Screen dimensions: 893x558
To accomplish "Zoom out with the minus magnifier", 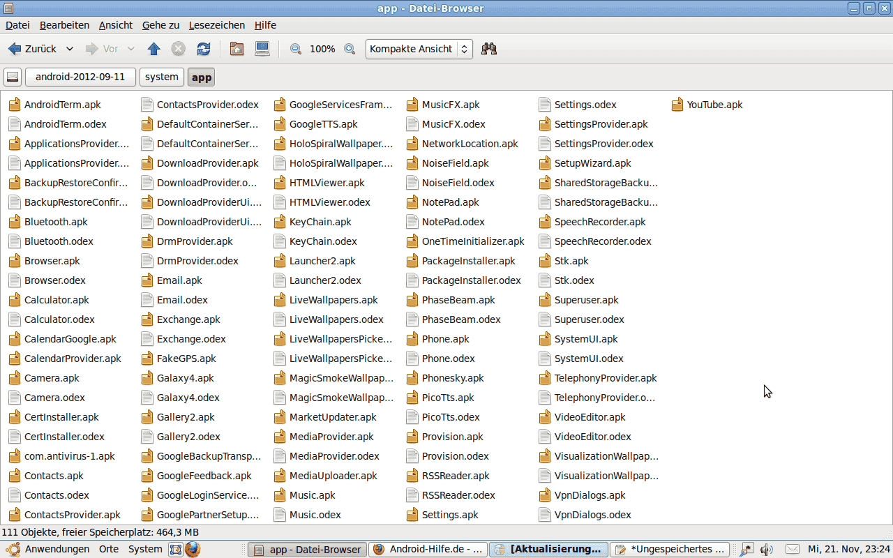I will click(296, 49).
